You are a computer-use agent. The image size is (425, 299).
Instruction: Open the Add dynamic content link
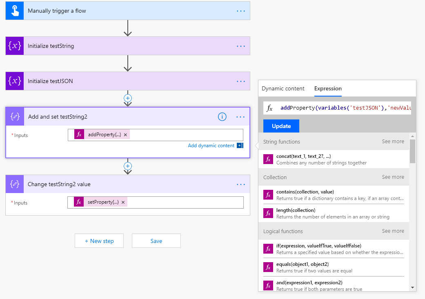(x=211, y=145)
